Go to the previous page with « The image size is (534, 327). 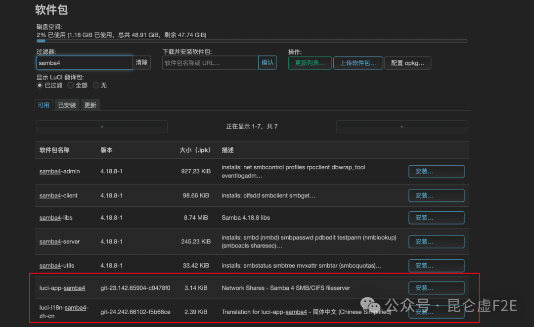coord(102,127)
